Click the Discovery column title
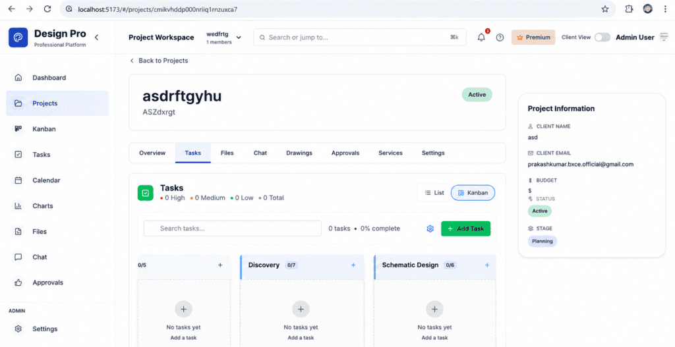 264,265
